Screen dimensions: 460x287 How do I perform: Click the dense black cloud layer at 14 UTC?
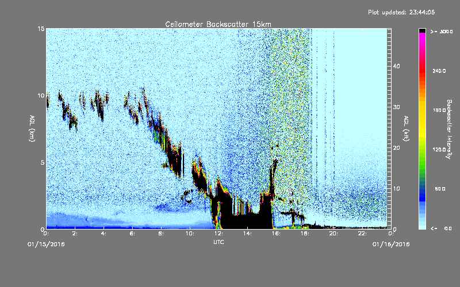click(x=246, y=221)
